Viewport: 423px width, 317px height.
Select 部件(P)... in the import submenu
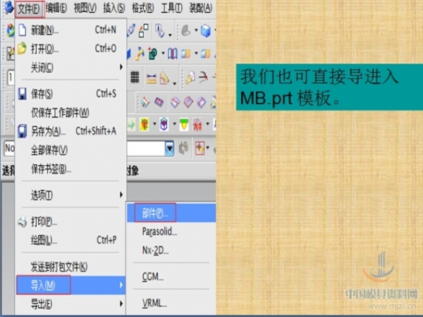[x=155, y=213]
